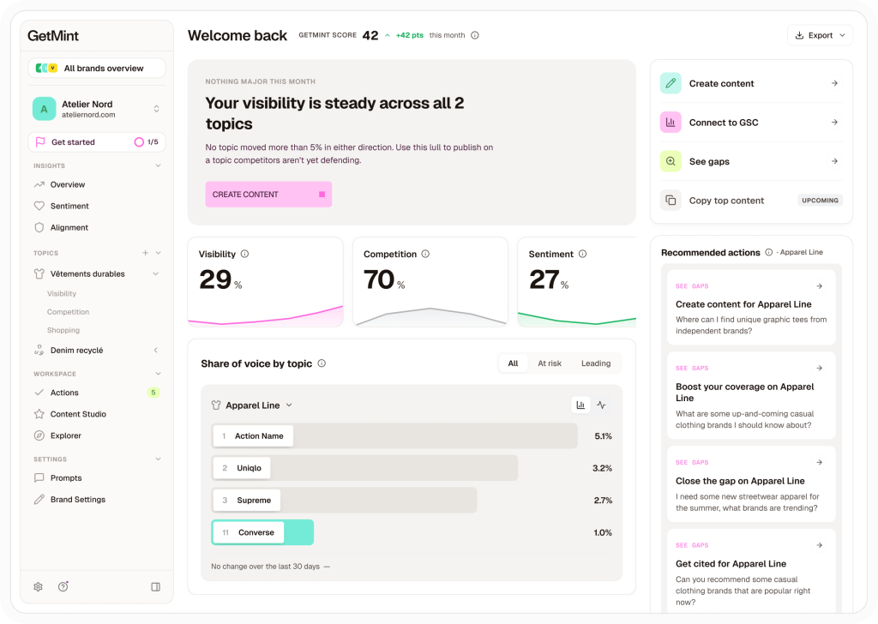Switch to bar chart view icon

pyautogui.click(x=580, y=405)
